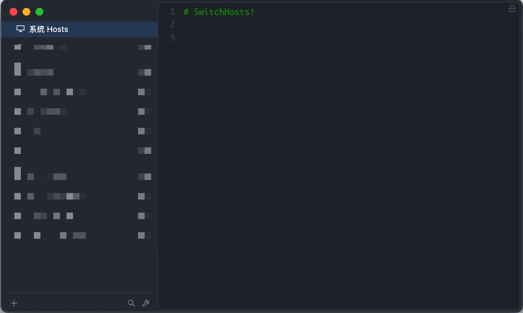
Task: Click the read-only lock icon in editor
Action: pyautogui.click(x=512, y=8)
